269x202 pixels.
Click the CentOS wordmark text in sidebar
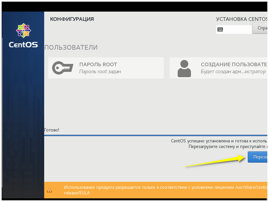point(23,45)
